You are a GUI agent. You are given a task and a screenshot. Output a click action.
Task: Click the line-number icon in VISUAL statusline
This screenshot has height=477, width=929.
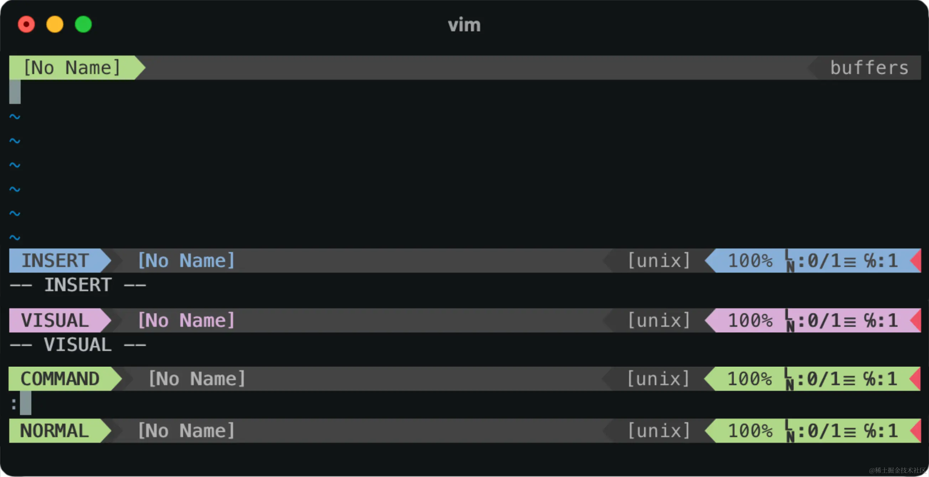pos(790,321)
